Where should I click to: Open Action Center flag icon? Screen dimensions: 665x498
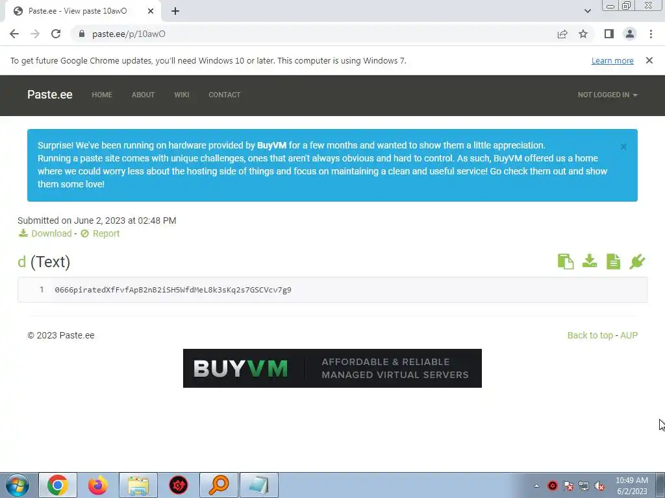click(x=568, y=486)
